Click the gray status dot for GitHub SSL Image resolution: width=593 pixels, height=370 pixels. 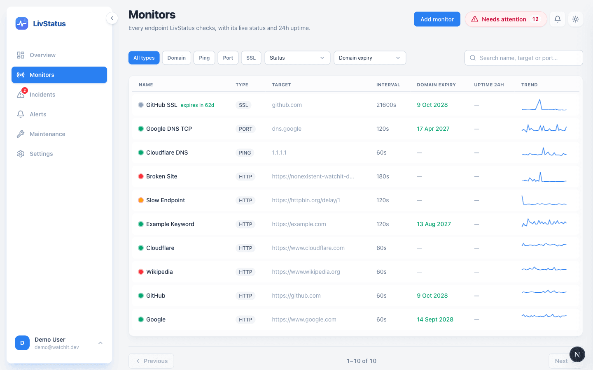(x=141, y=105)
